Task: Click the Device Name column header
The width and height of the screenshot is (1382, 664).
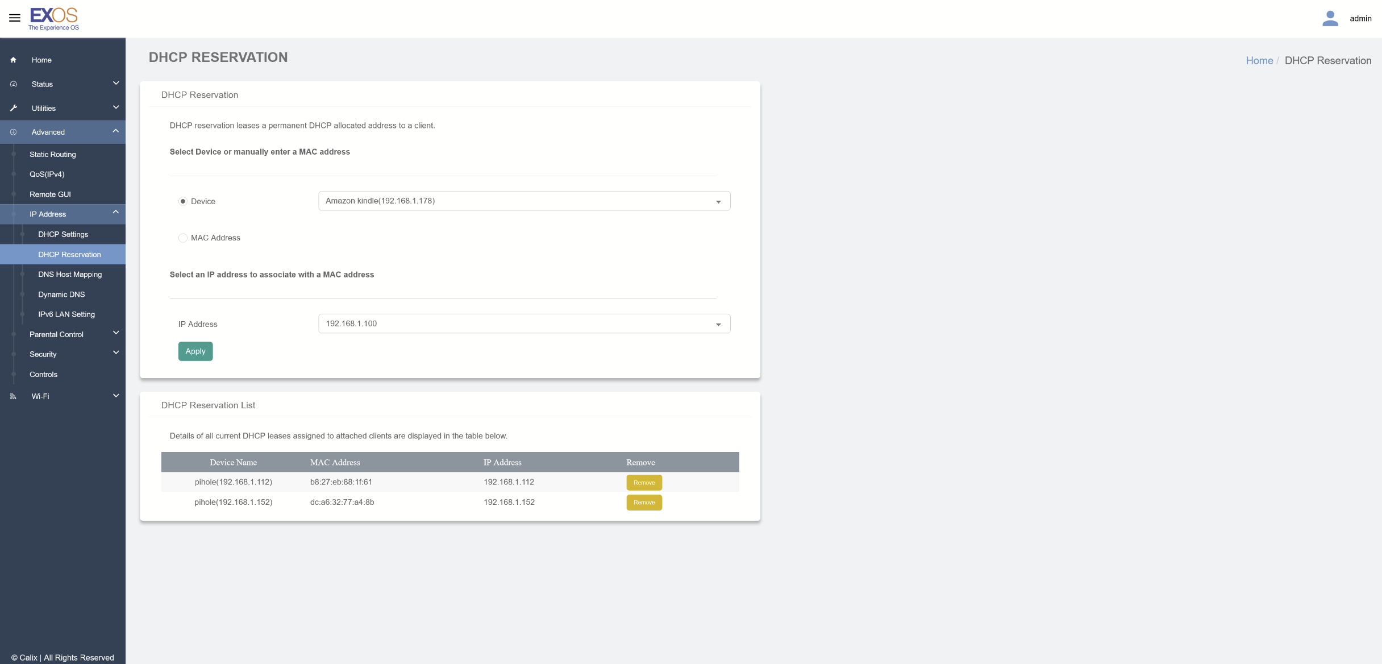Action: pyautogui.click(x=233, y=463)
